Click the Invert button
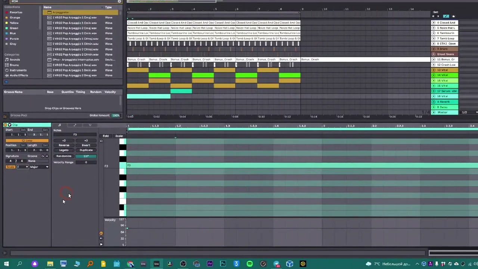Image resolution: width=478 pixels, height=269 pixels. [86, 145]
